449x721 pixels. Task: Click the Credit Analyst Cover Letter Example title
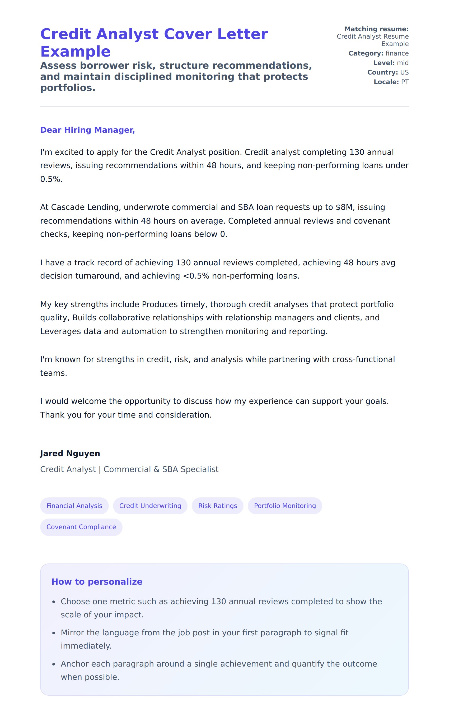[154, 43]
